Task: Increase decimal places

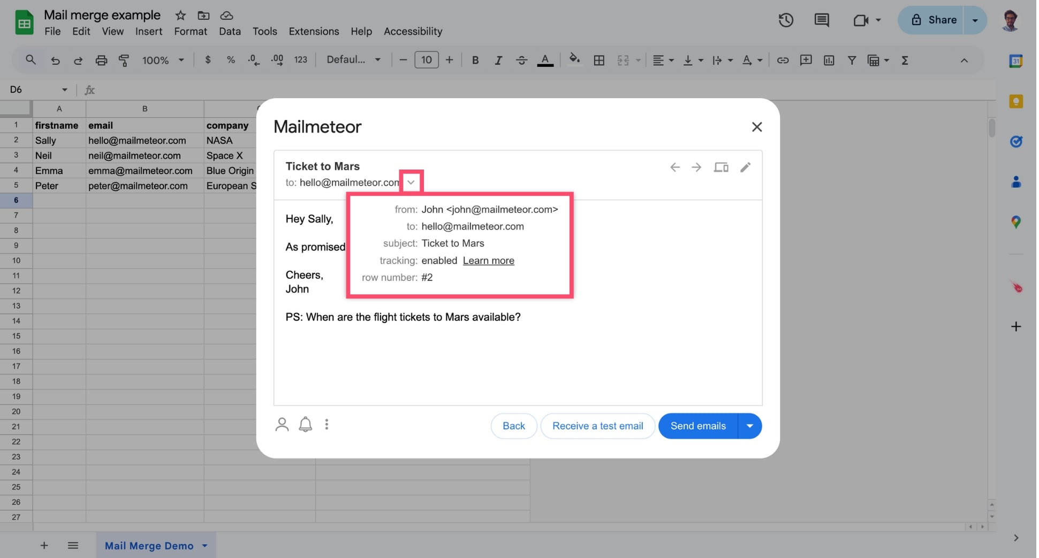Action: [277, 60]
